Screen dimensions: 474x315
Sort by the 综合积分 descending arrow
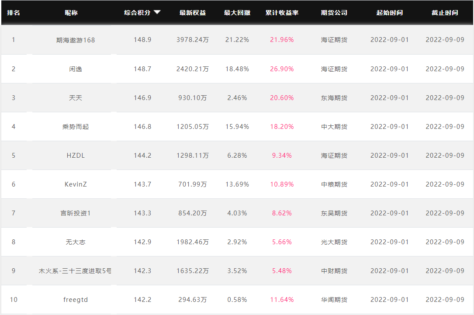coord(157,12)
